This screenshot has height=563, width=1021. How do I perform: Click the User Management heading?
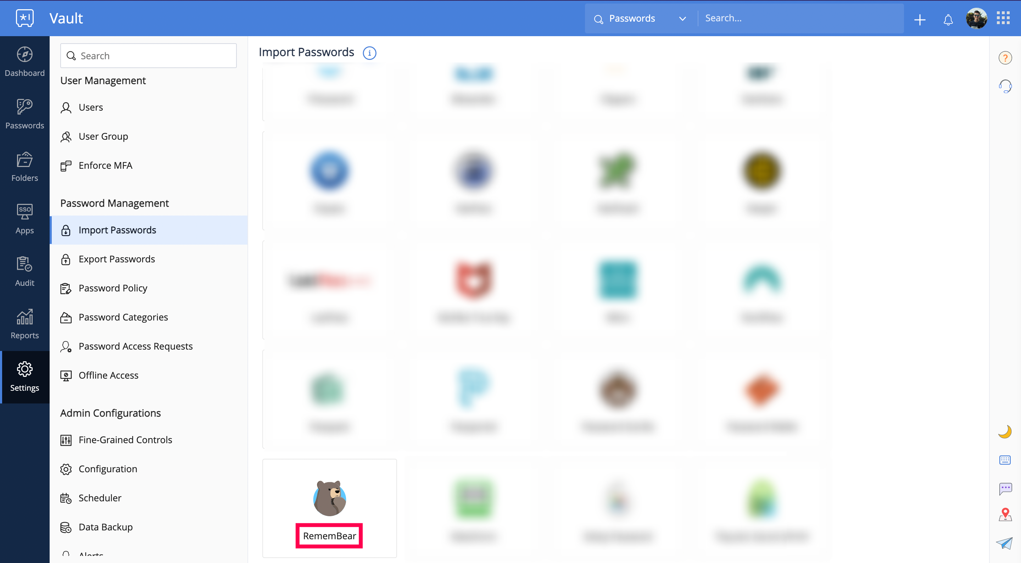103,80
